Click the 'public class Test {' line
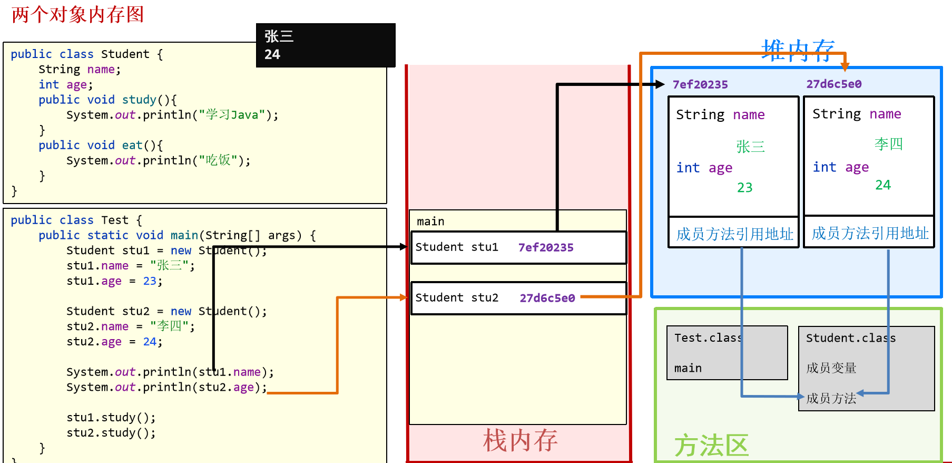Image resolution: width=952 pixels, height=463 pixels. tap(76, 220)
